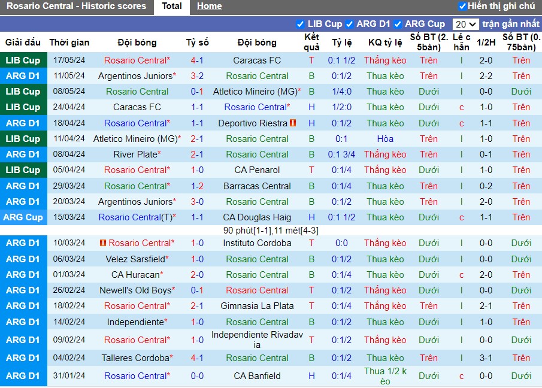Click the 4-1 score on 17/05/24

pyautogui.click(x=197, y=60)
